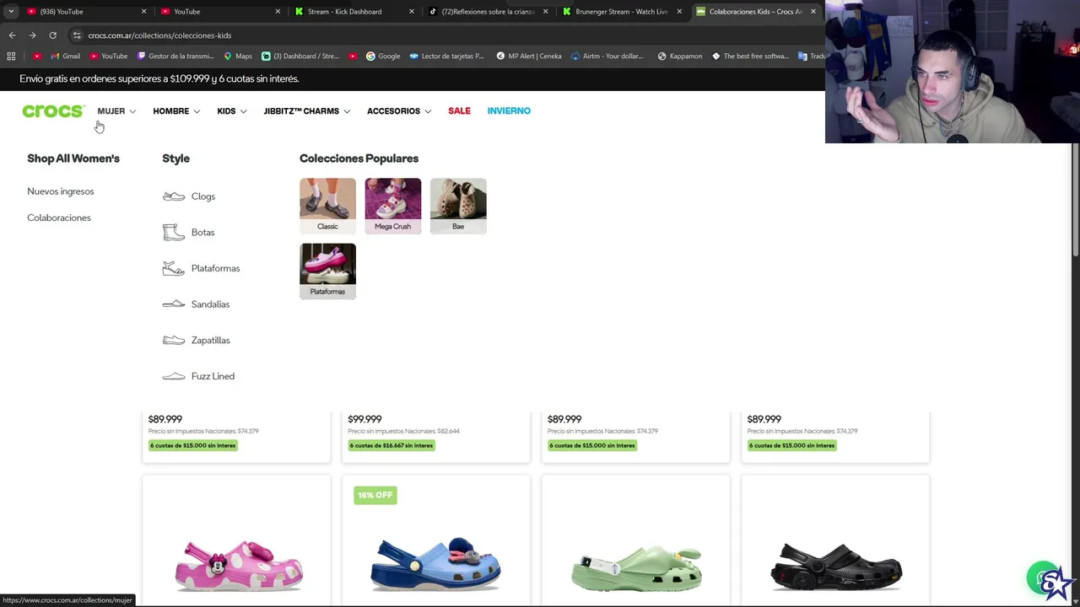Open the Sandalias style link
Viewport: 1080px width, 607px height.
pyautogui.click(x=196, y=304)
